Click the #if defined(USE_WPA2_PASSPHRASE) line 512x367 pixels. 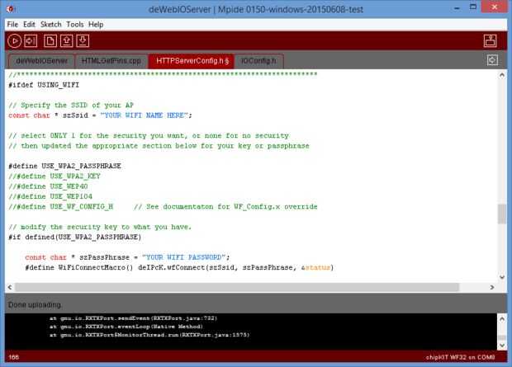(75, 238)
